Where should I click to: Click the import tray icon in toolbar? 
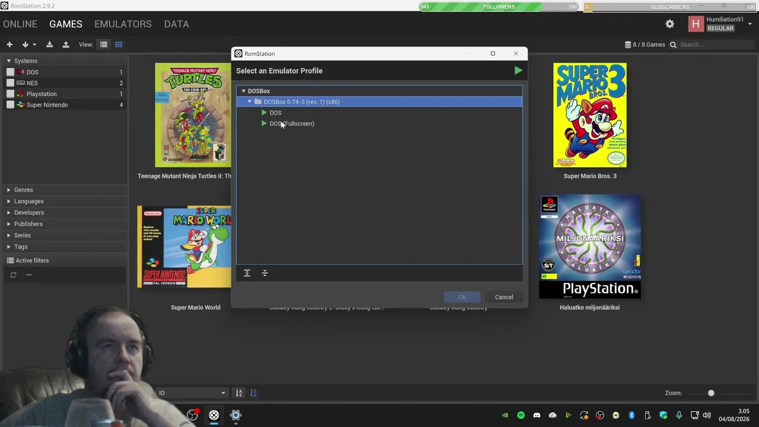49,44
